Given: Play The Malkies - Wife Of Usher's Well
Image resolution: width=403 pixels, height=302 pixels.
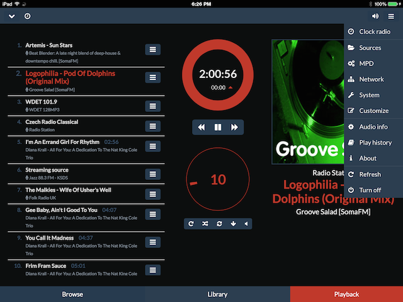Looking at the screenshot, I should pos(68,190).
